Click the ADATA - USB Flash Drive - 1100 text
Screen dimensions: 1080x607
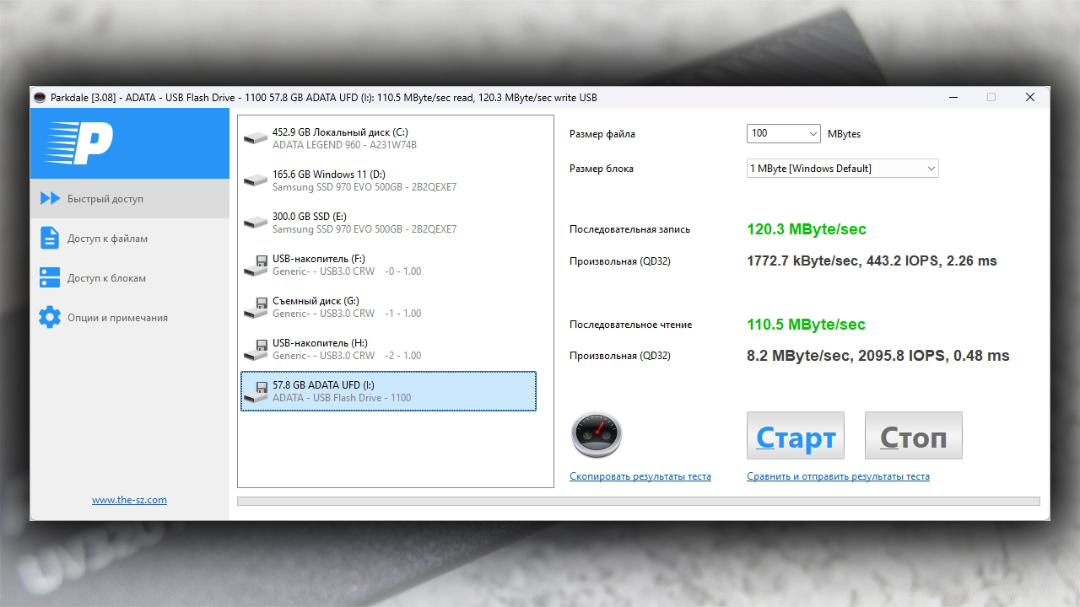click(342, 398)
